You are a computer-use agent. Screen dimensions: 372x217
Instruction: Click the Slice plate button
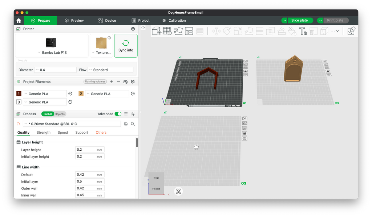click(300, 21)
